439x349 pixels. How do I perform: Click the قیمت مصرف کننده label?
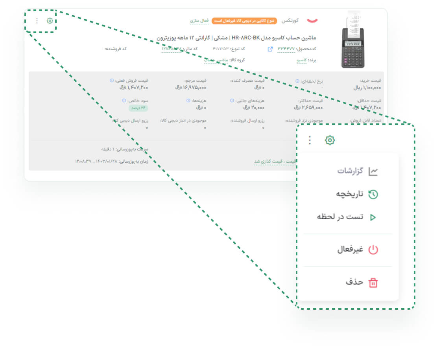coord(247,81)
